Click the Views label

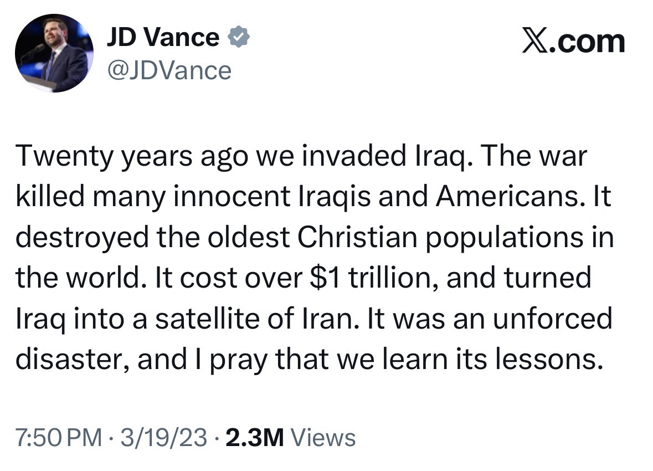(323, 438)
